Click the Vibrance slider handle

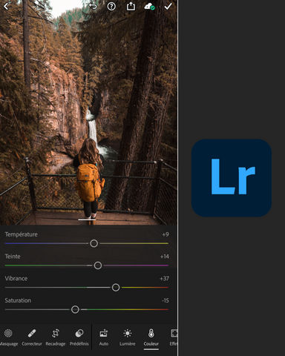(x=116, y=288)
